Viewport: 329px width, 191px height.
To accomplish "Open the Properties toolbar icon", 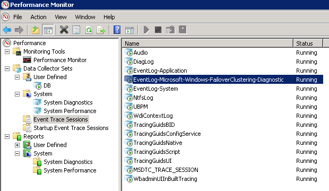I will click(x=76, y=30).
